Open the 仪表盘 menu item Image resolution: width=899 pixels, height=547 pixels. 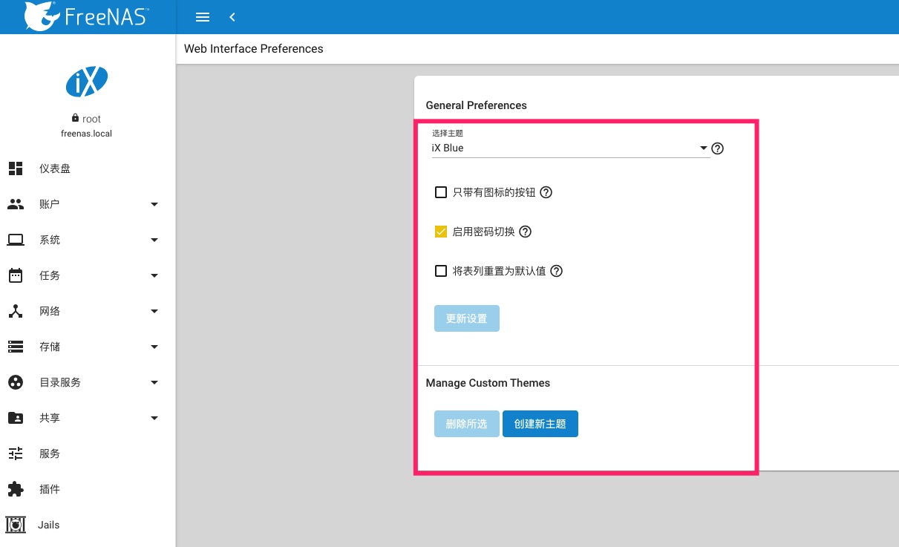88,168
